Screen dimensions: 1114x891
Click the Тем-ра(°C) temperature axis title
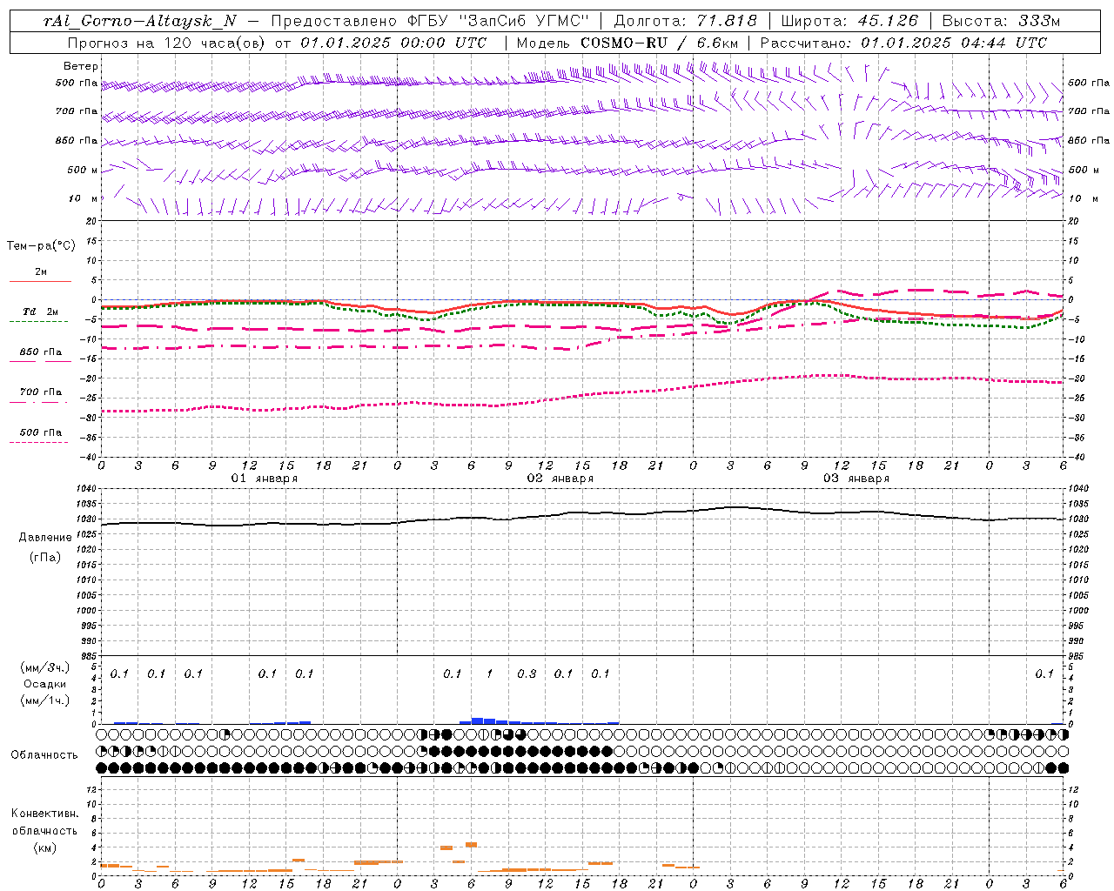pyautogui.click(x=41, y=246)
